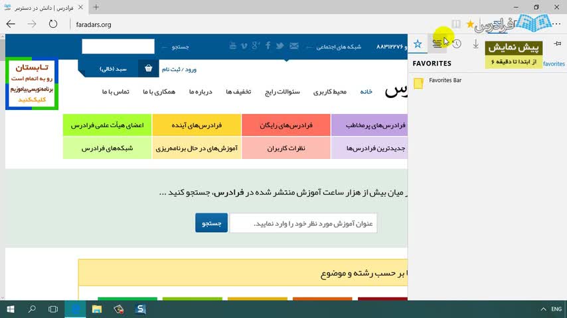Open the تخفیف ها menu item

pos(238,91)
